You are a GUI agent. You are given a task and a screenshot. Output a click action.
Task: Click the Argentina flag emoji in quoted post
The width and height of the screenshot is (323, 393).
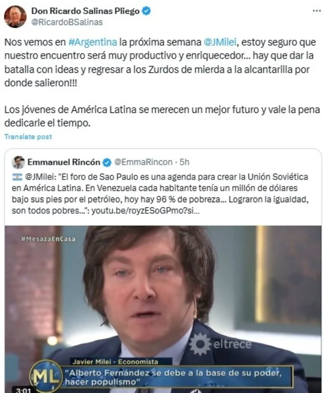(17, 177)
